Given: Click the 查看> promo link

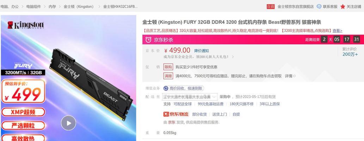Looking at the screenshot, I should coord(337,31).
